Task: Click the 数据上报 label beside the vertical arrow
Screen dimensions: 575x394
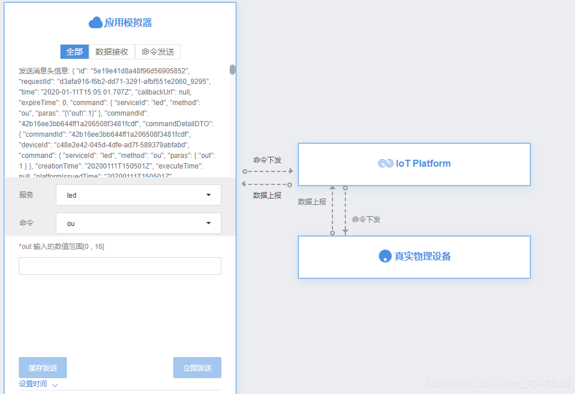Action: [x=312, y=202]
